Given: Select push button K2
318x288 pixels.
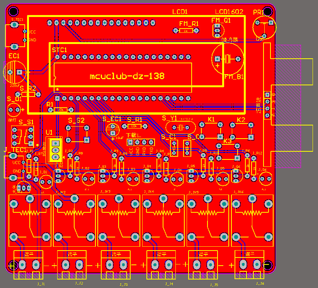Looking at the screenshot, I should (x=242, y=131).
